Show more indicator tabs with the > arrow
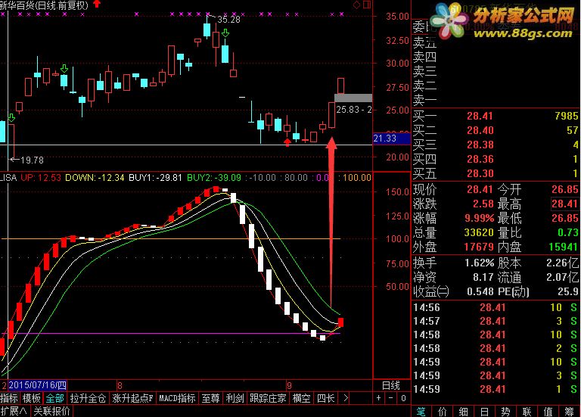This screenshot has height=417, width=581. pos(346,398)
